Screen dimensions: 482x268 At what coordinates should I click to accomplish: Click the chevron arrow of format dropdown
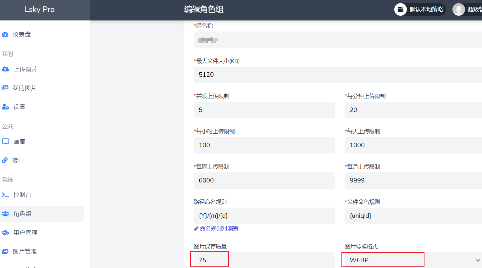click(478, 260)
